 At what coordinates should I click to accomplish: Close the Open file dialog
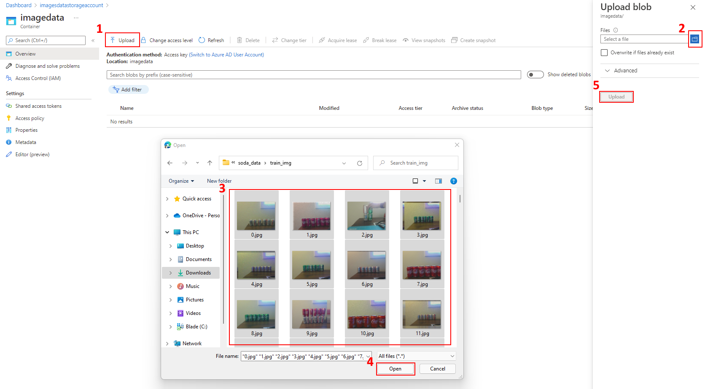pyautogui.click(x=457, y=145)
